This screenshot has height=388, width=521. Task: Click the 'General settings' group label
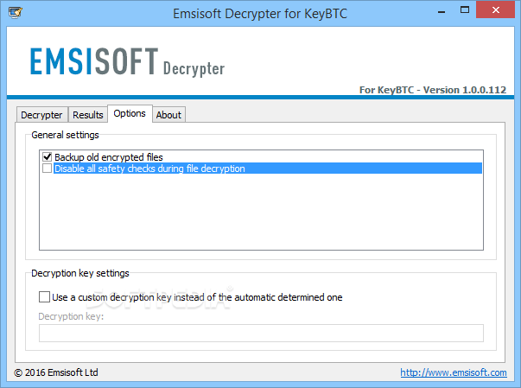(x=65, y=135)
